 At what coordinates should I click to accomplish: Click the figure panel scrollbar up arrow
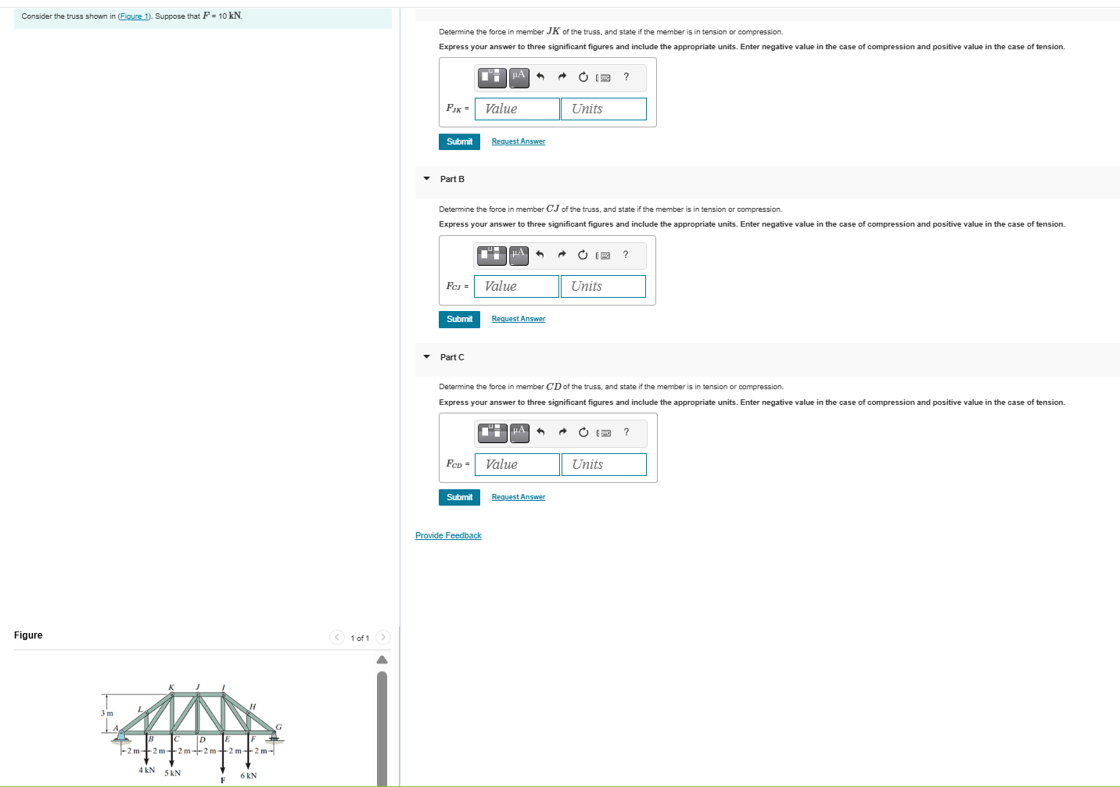(x=382, y=659)
